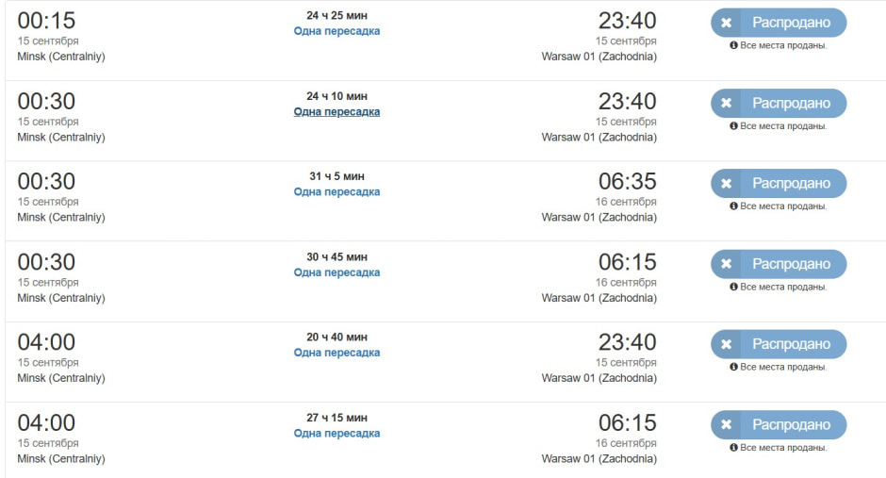The width and height of the screenshot is (886, 478).
Task: Click the info icon on the 00:15 departure row
Action: [733, 45]
